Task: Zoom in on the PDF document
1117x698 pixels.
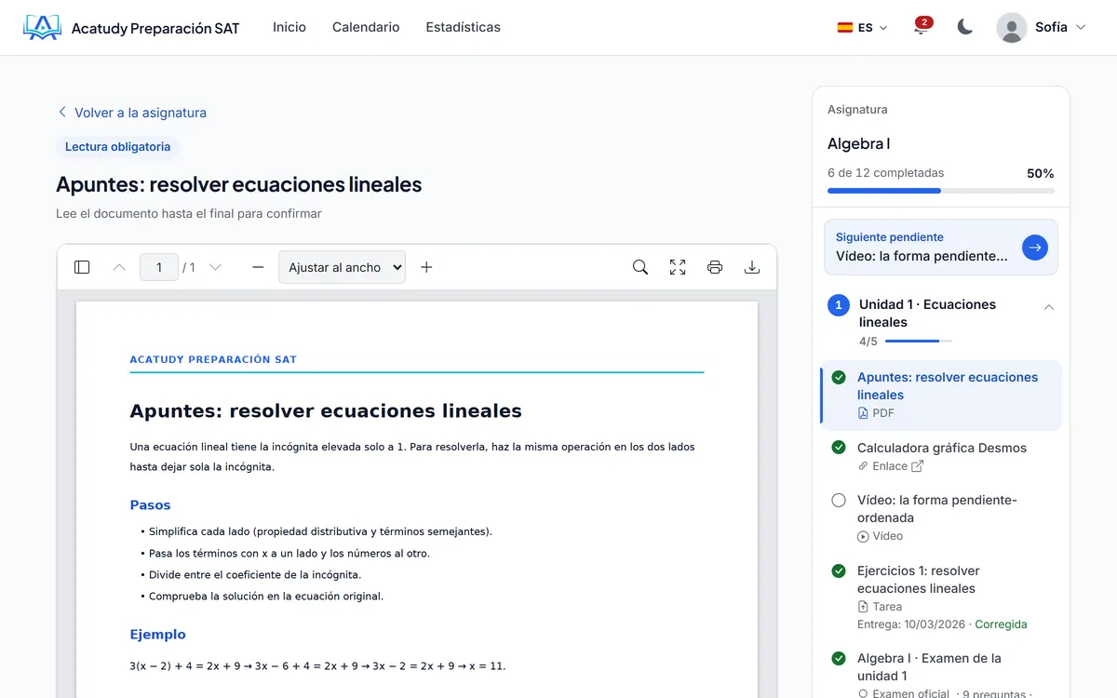Action: (x=426, y=267)
